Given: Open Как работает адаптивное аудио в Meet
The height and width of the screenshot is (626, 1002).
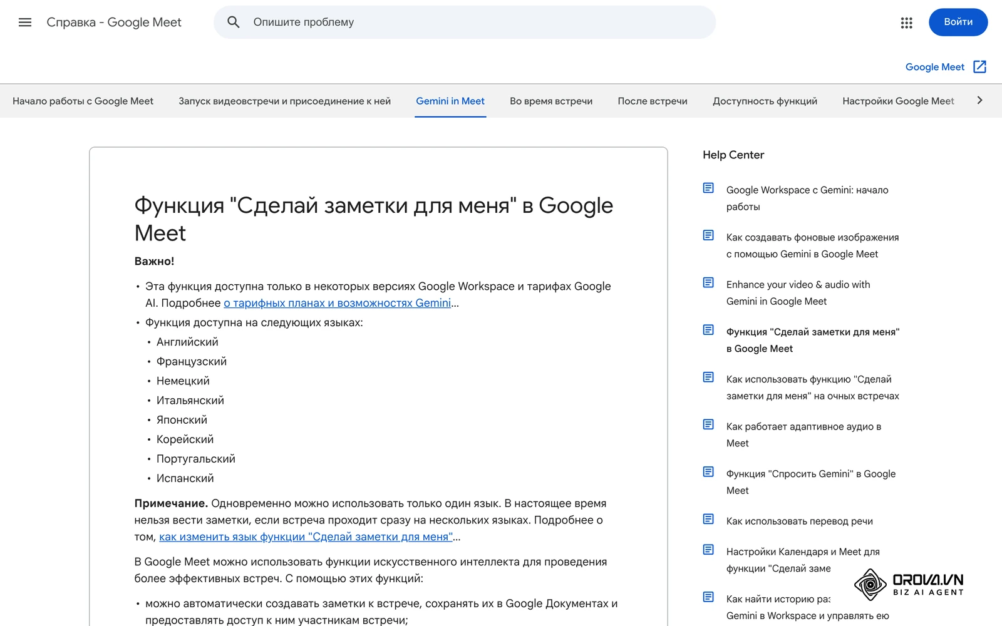Looking at the screenshot, I should pos(803,434).
